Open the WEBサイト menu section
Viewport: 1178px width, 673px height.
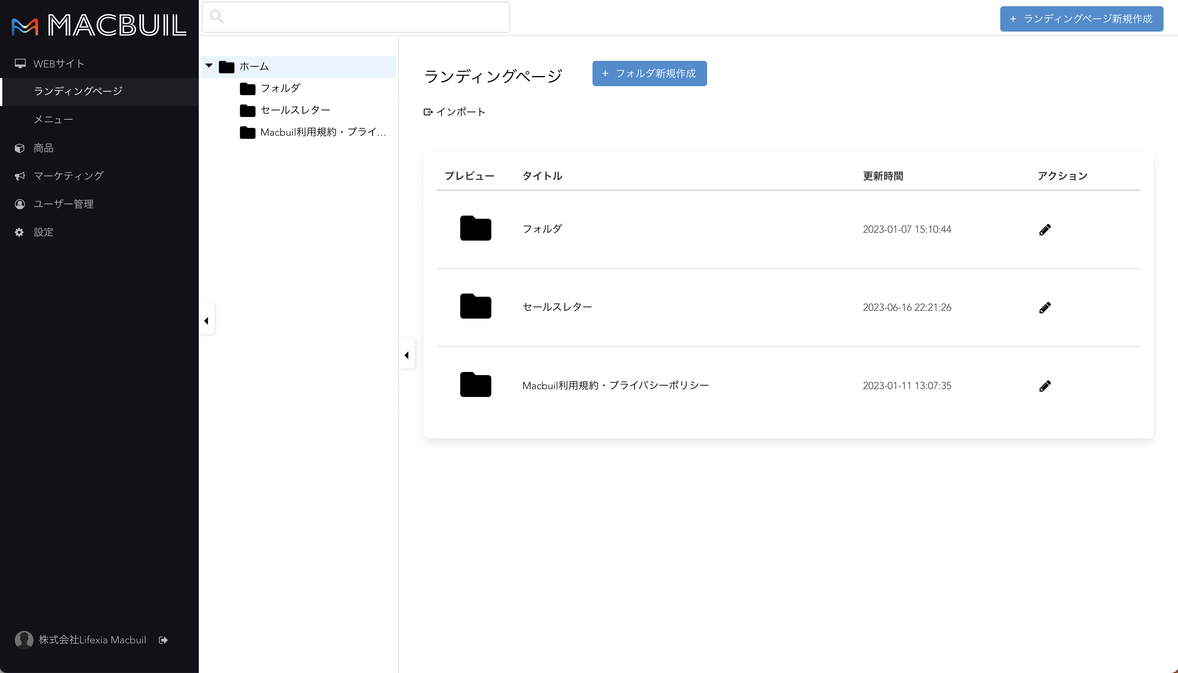click(x=59, y=64)
